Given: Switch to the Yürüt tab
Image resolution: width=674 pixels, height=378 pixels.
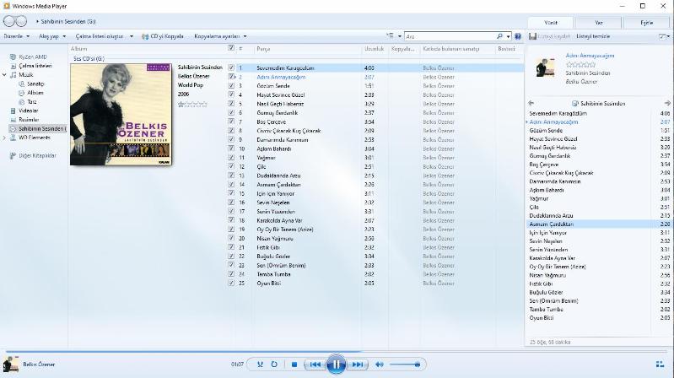Looking at the screenshot, I should pos(551,23).
